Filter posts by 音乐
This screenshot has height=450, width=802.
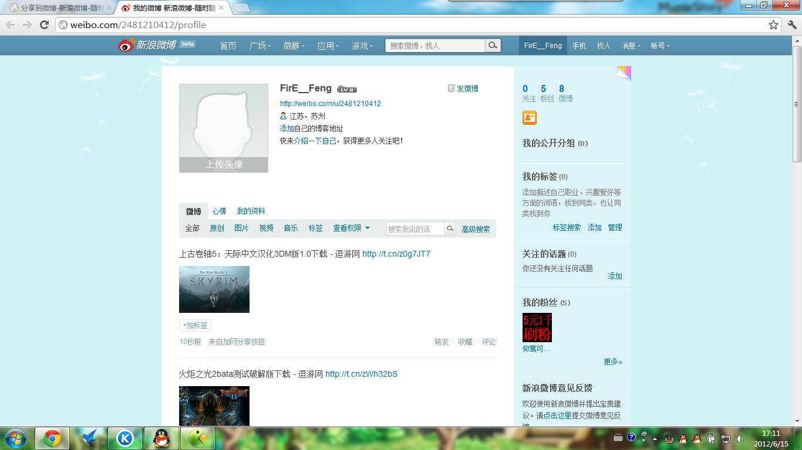point(291,229)
